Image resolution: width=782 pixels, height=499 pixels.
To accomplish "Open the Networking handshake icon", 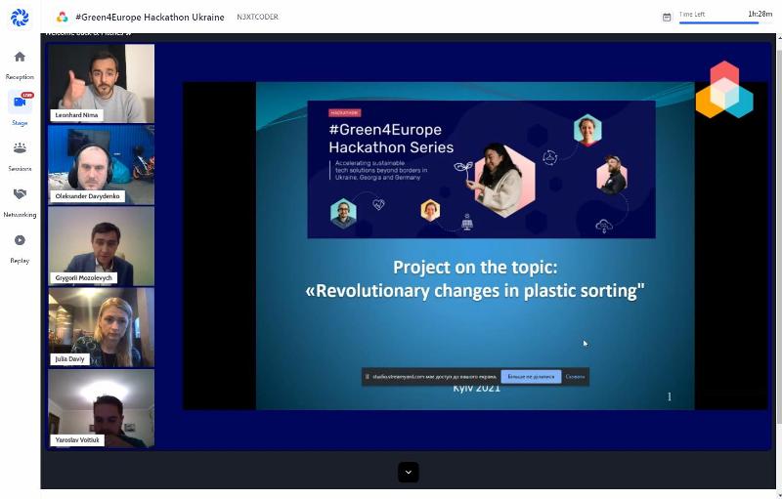I will (x=20, y=194).
